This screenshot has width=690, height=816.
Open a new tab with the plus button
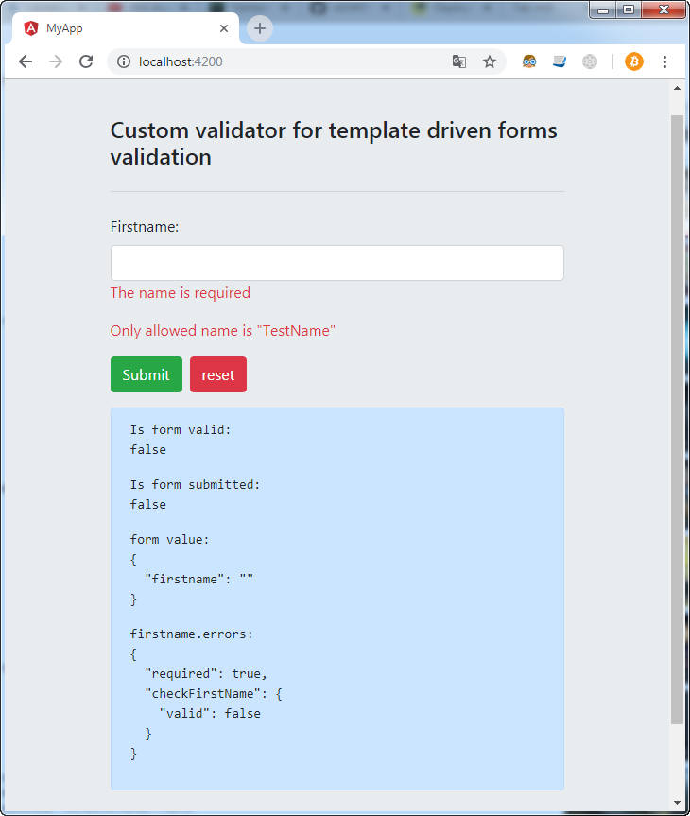click(259, 28)
